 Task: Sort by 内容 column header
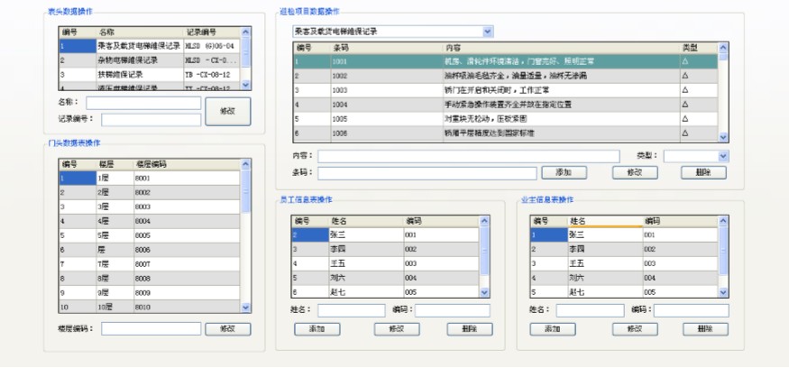click(x=561, y=49)
